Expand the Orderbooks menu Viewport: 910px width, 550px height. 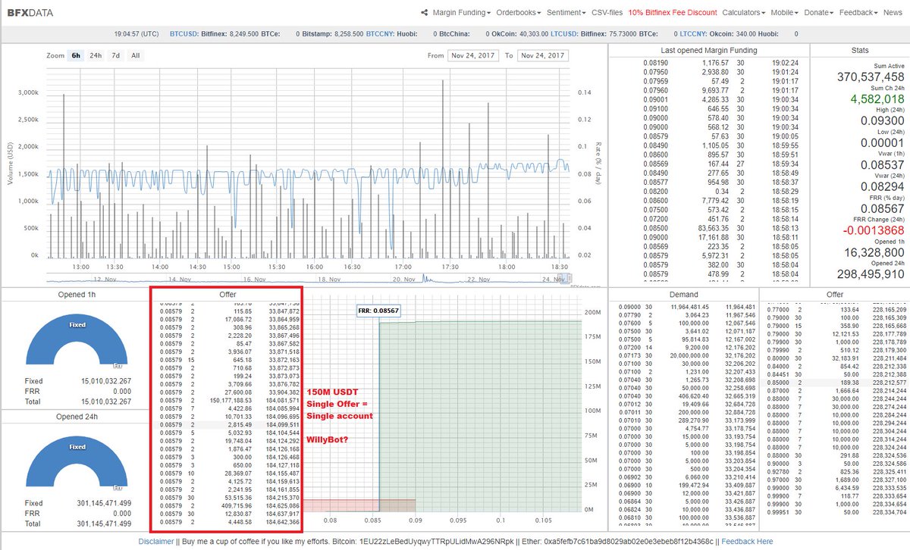pyautogui.click(x=519, y=13)
